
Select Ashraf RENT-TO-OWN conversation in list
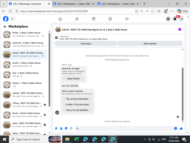click(x=24, y=55)
